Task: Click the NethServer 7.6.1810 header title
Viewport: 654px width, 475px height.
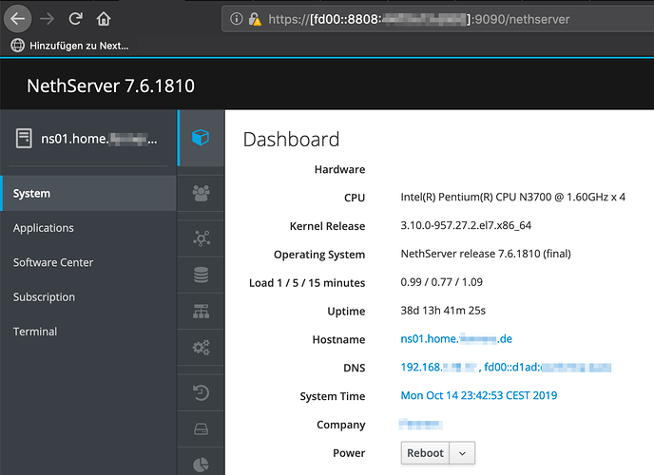Action: pyautogui.click(x=110, y=85)
